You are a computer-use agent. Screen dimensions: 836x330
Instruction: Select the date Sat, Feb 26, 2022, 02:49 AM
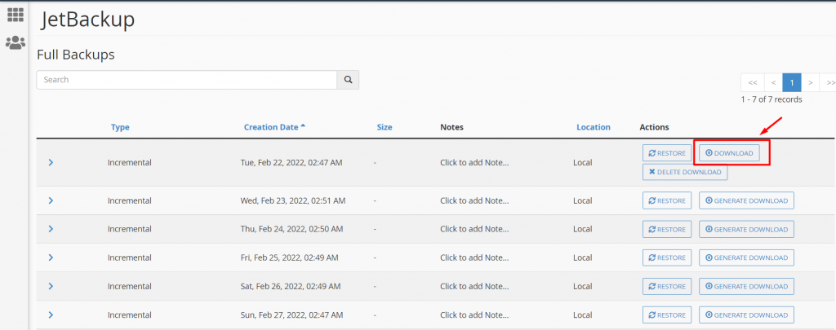click(x=291, y=286)
